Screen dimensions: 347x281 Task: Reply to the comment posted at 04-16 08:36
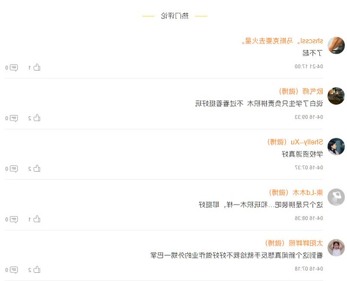click(x=14, y=219)
